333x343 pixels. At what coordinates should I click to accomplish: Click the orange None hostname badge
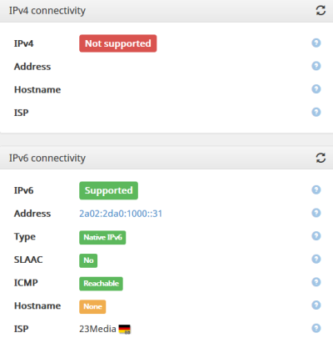point(92,307)
